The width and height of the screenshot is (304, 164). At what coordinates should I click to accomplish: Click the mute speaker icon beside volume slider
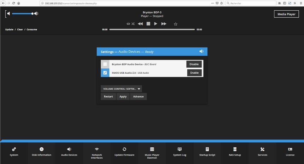pyautogui.click(x=8, y=13)
